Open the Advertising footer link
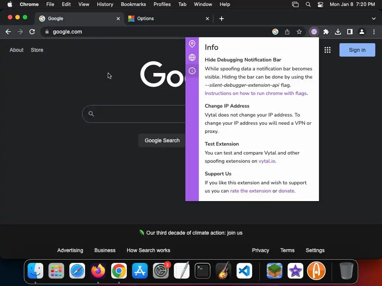This screenshot has width=382, height=286. point(70,250)
